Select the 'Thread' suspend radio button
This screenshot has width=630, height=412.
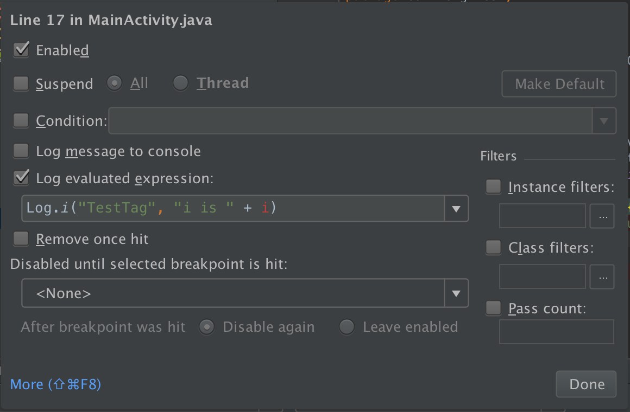coord(180,83)
